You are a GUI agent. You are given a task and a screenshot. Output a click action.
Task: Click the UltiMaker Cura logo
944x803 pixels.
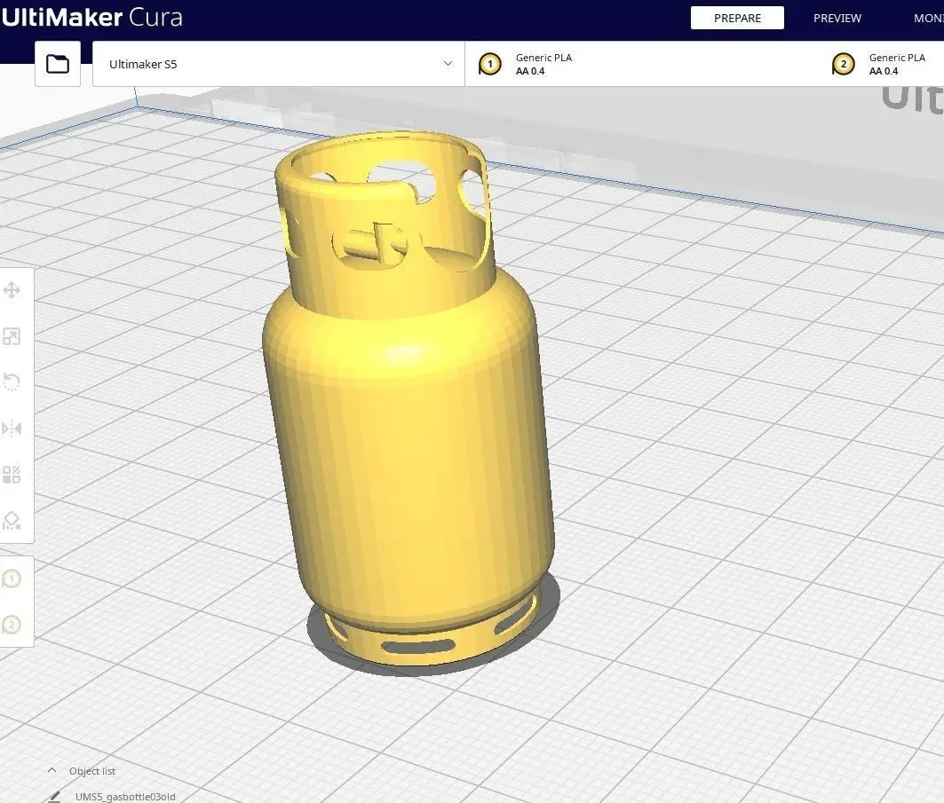coord(91,17)
